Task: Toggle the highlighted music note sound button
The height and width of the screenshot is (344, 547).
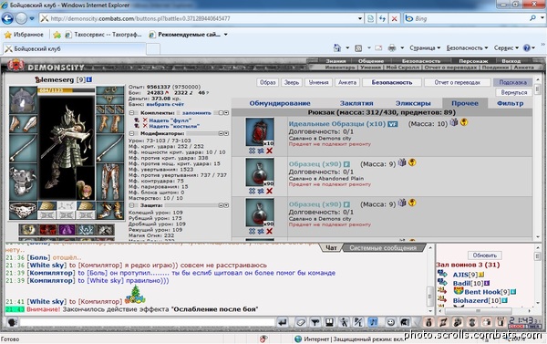Action: pos(373,322)
